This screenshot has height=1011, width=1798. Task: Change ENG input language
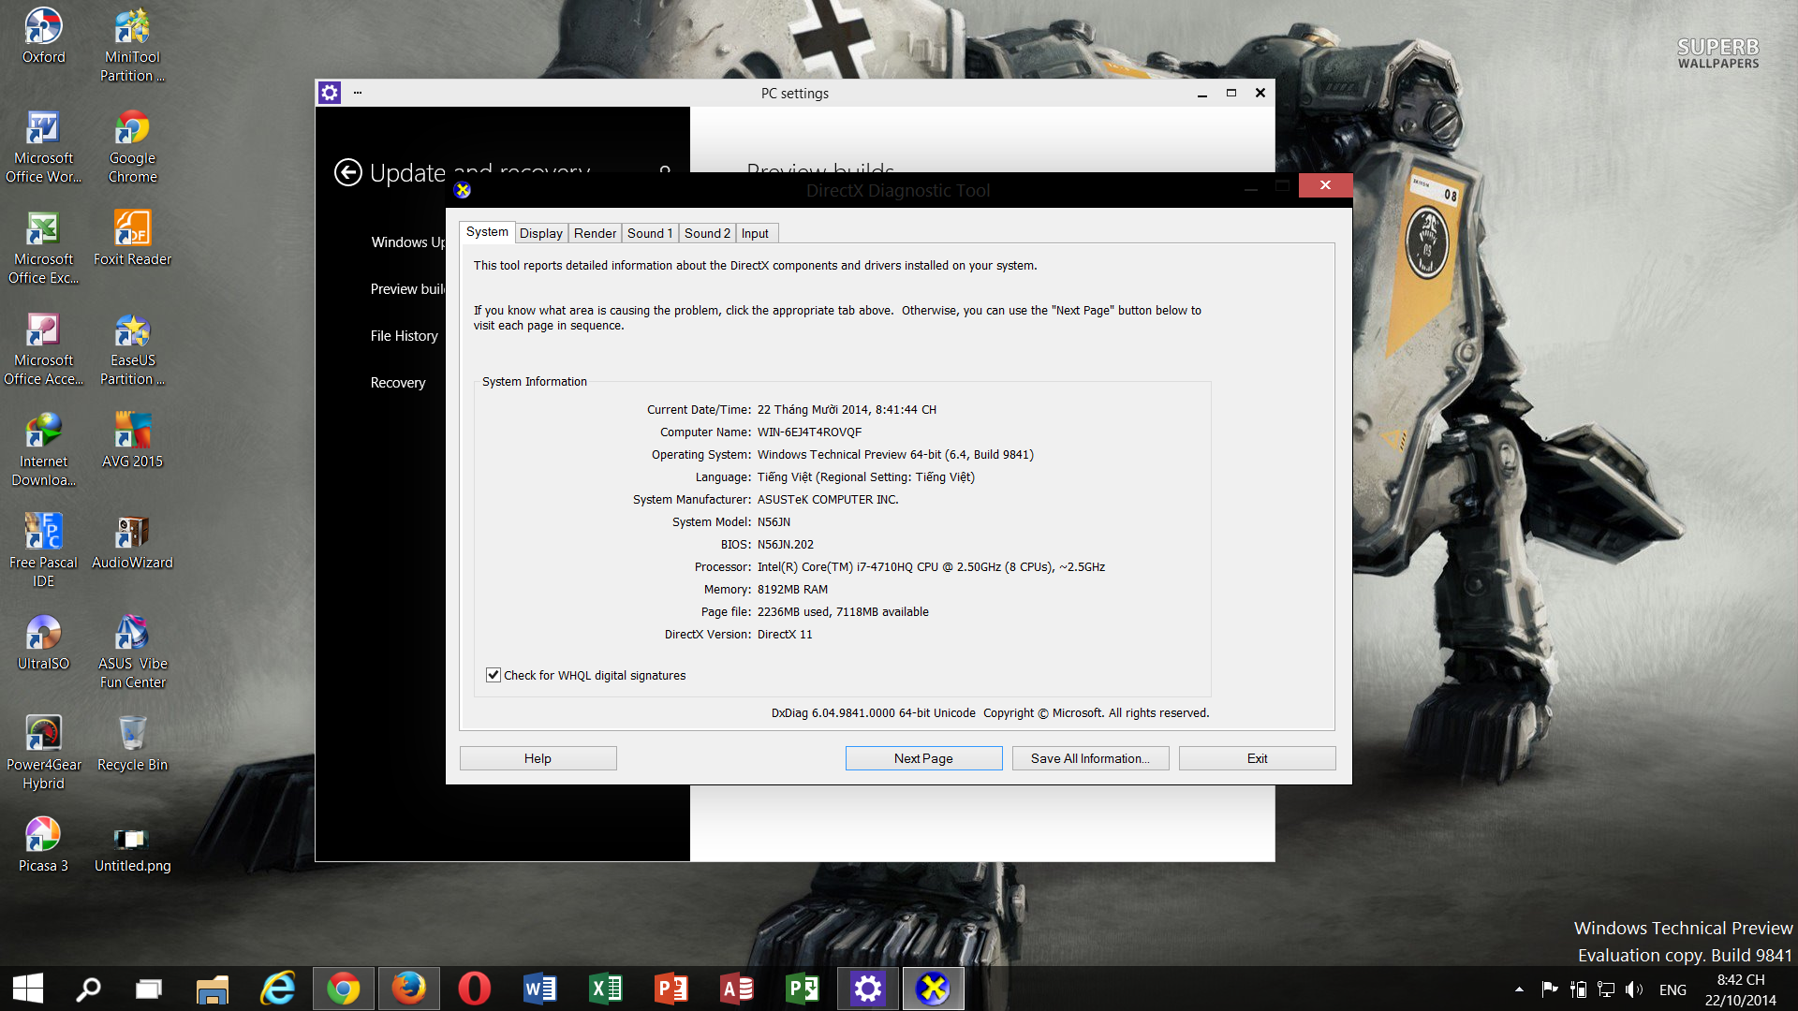[x=1673, y=989]
